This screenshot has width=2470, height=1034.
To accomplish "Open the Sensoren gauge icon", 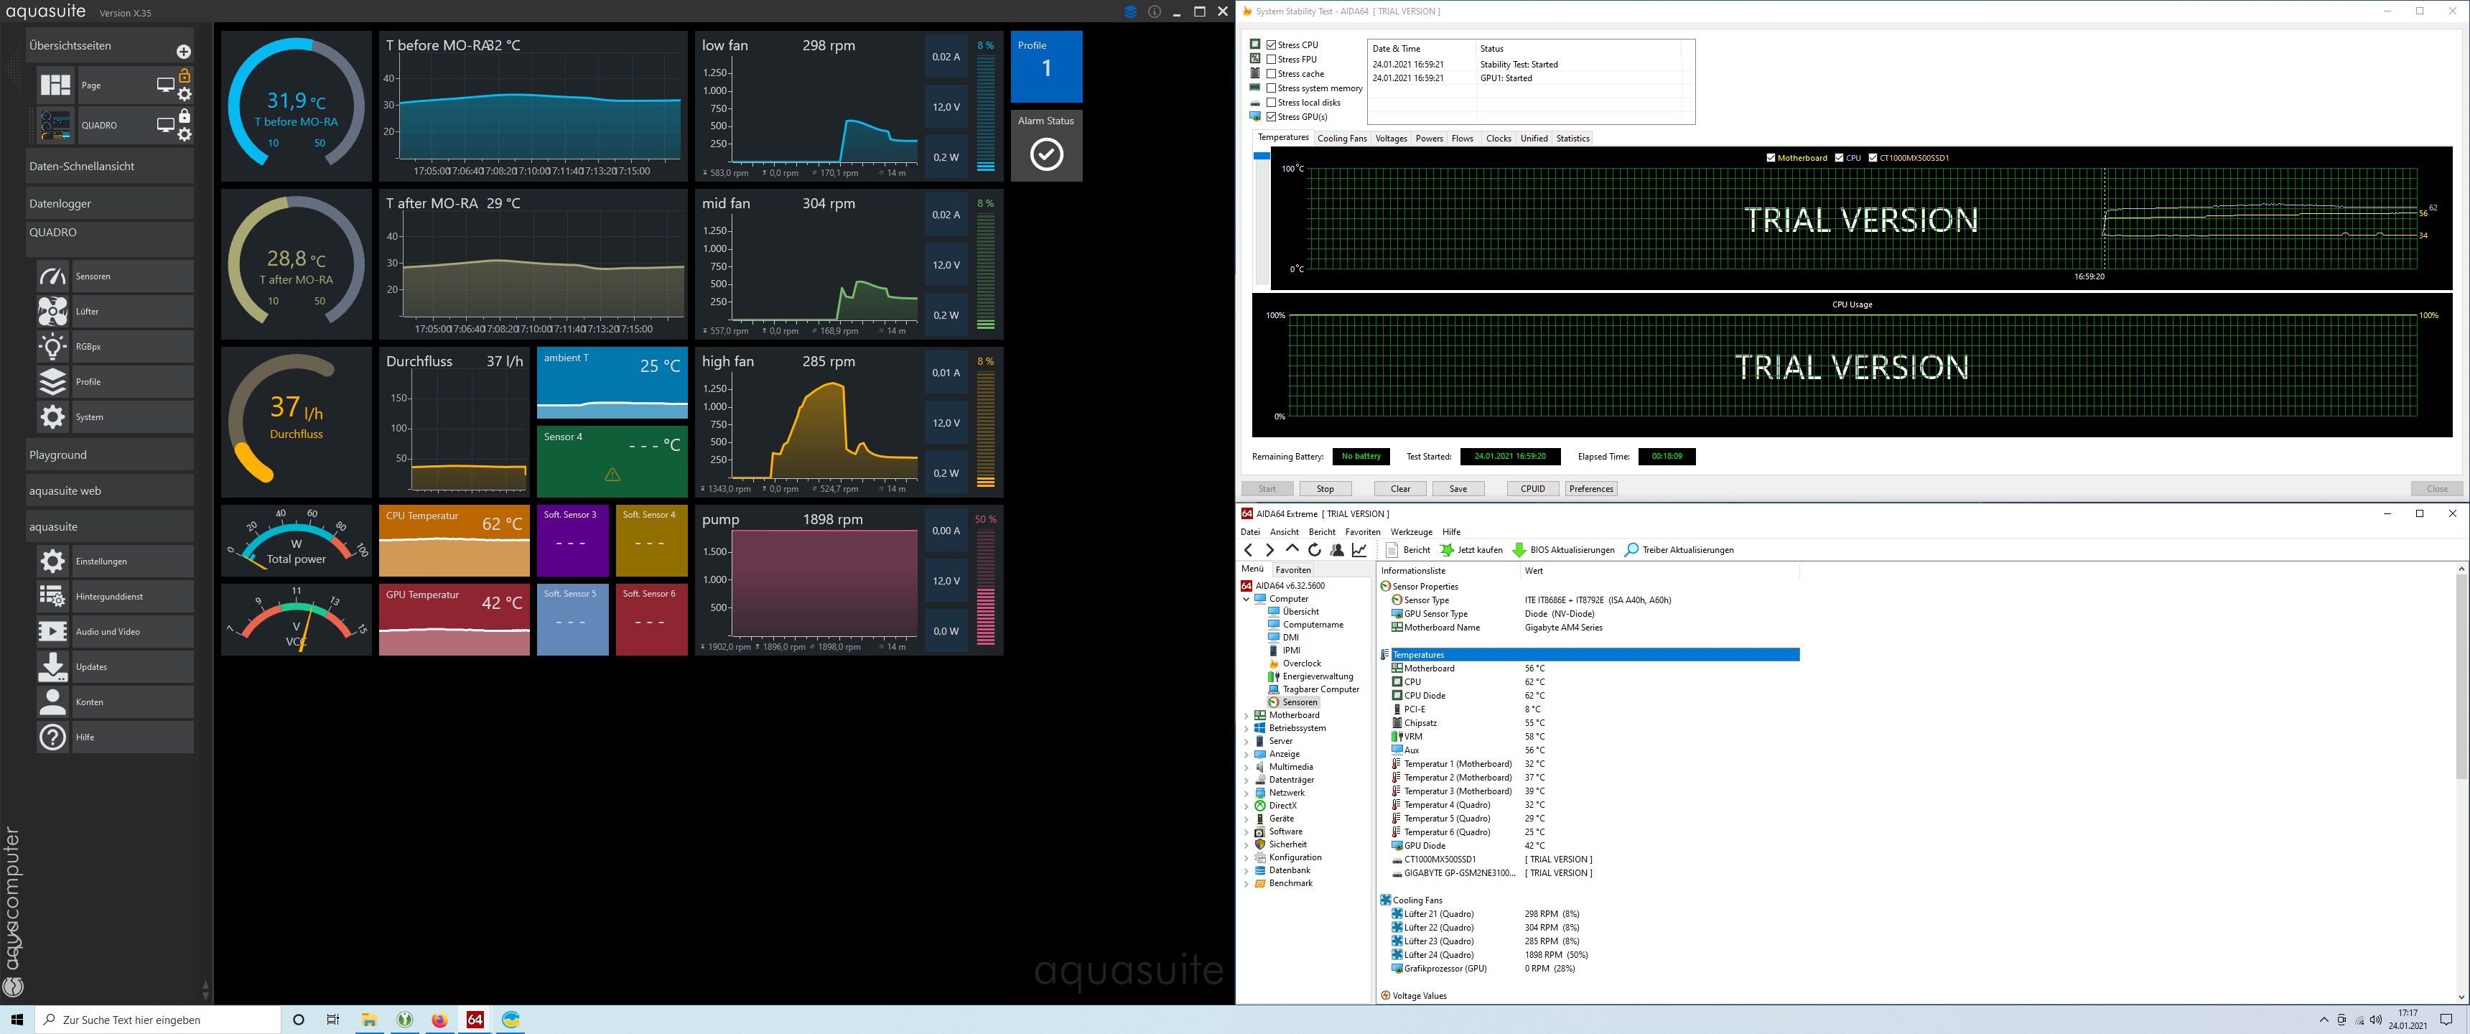I will [52, 276].
